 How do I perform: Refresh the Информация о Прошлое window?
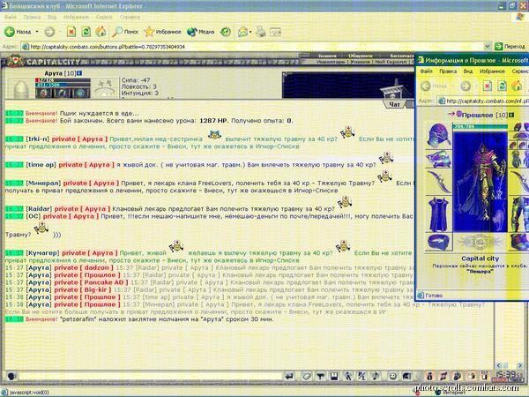coord(502,86)
